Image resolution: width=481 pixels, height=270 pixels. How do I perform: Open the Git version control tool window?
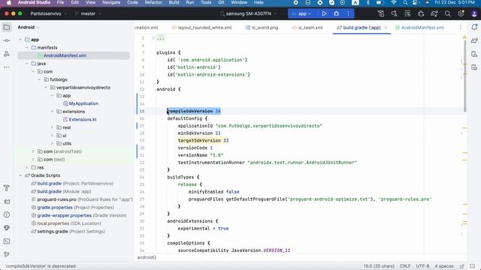click(x=7, y=254)
